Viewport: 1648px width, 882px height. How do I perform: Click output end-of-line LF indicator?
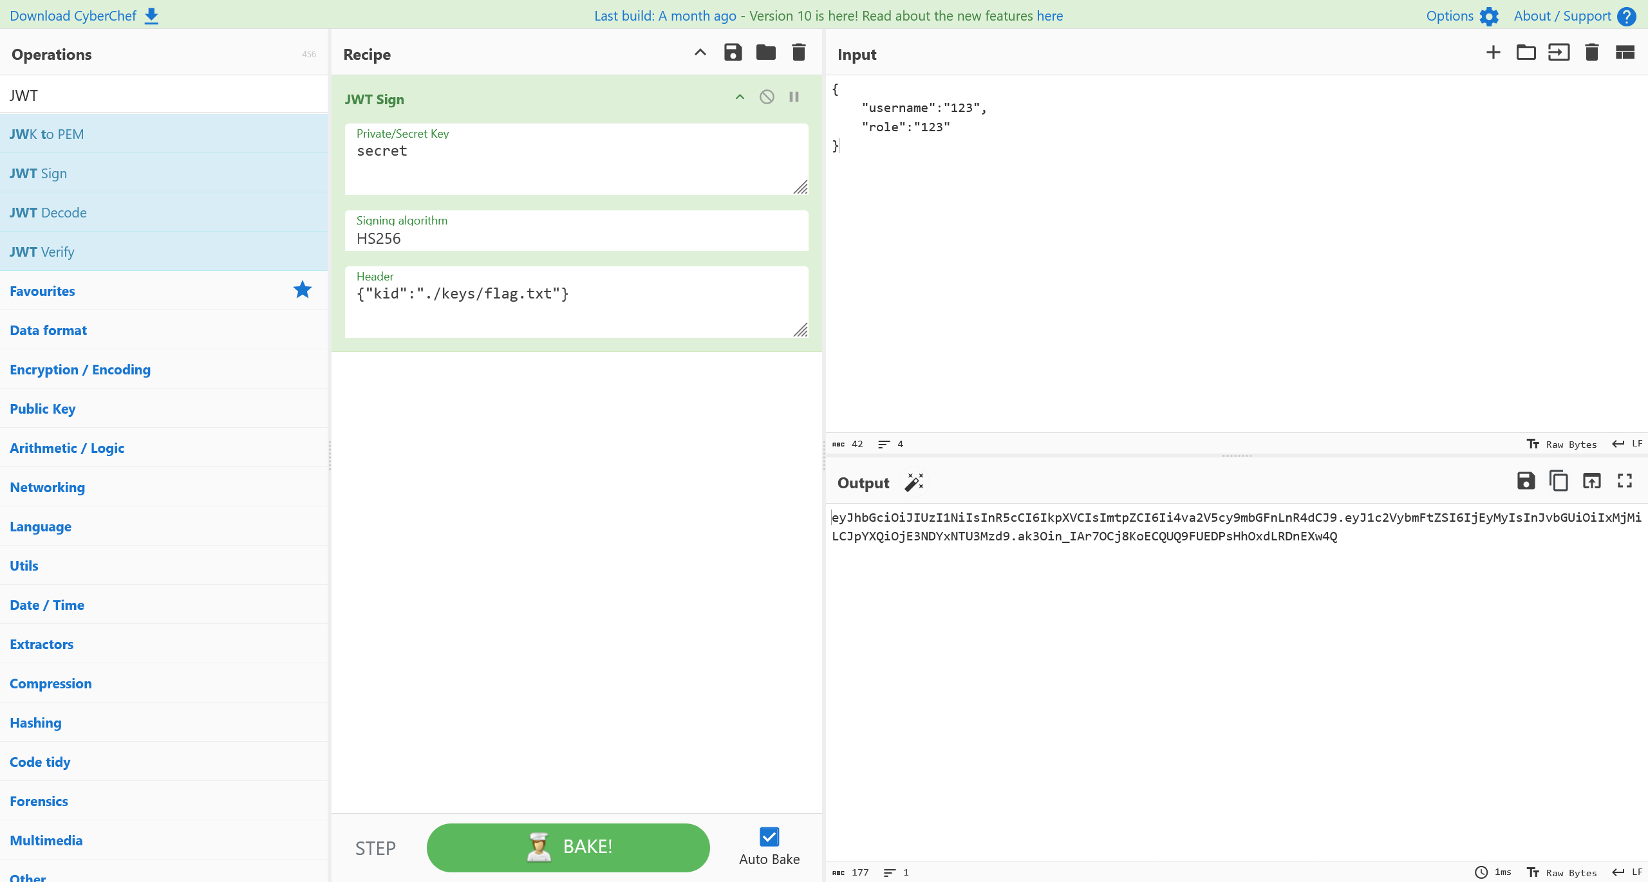(1627, 872)
